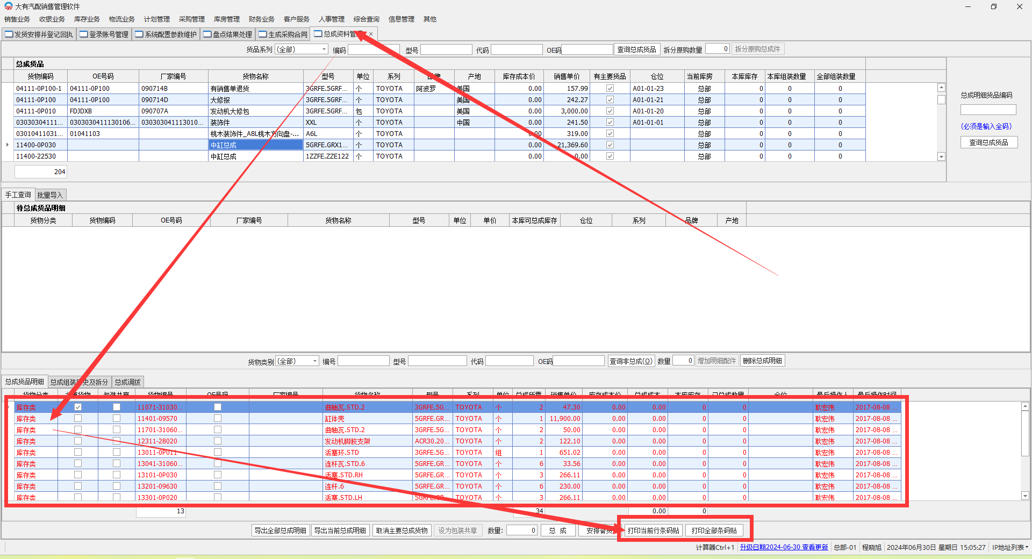This screenshot has width=1032, height=559.
Task: Click the 查询总成货品 button in top toolbar
Action: (x=636, y=49)
